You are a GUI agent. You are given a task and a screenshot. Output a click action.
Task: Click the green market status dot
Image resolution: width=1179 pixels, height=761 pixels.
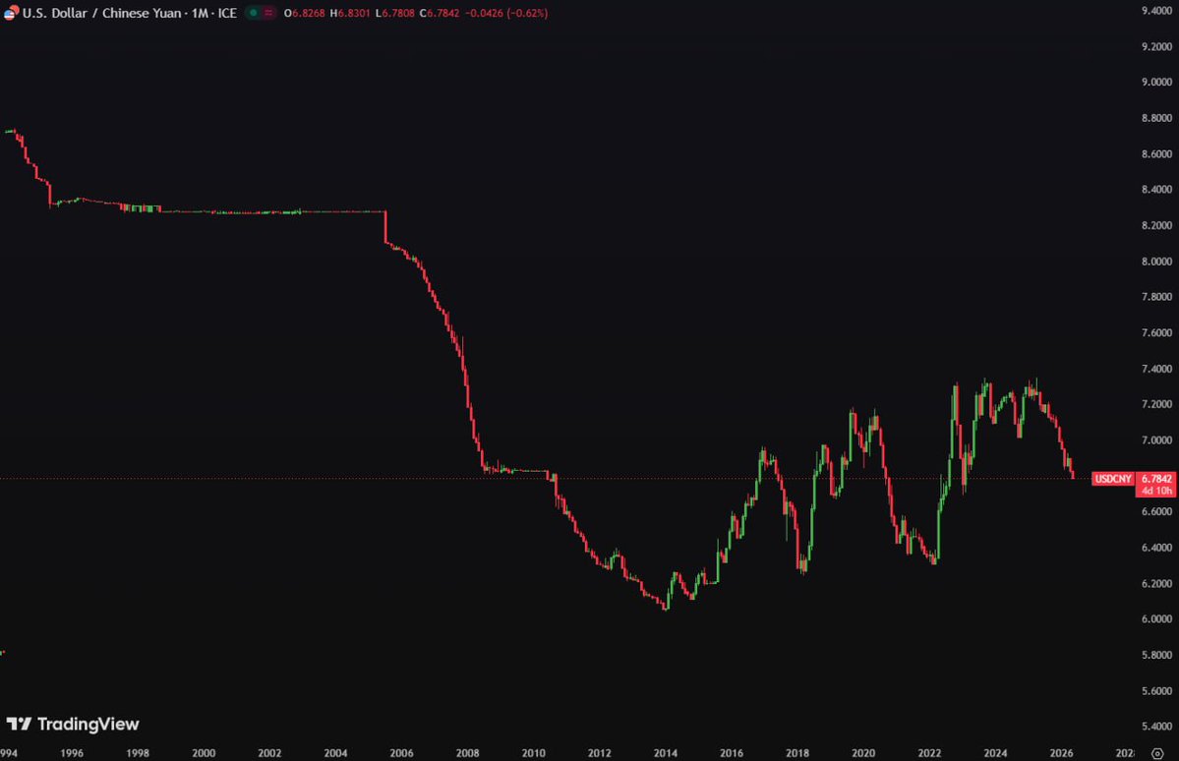click(x=254, y=13)
